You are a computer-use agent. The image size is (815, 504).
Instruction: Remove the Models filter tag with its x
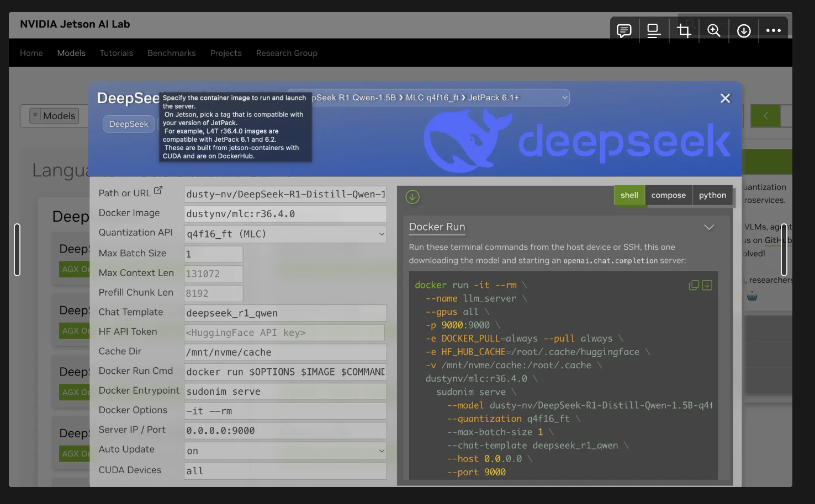click(x=35, y=115)
